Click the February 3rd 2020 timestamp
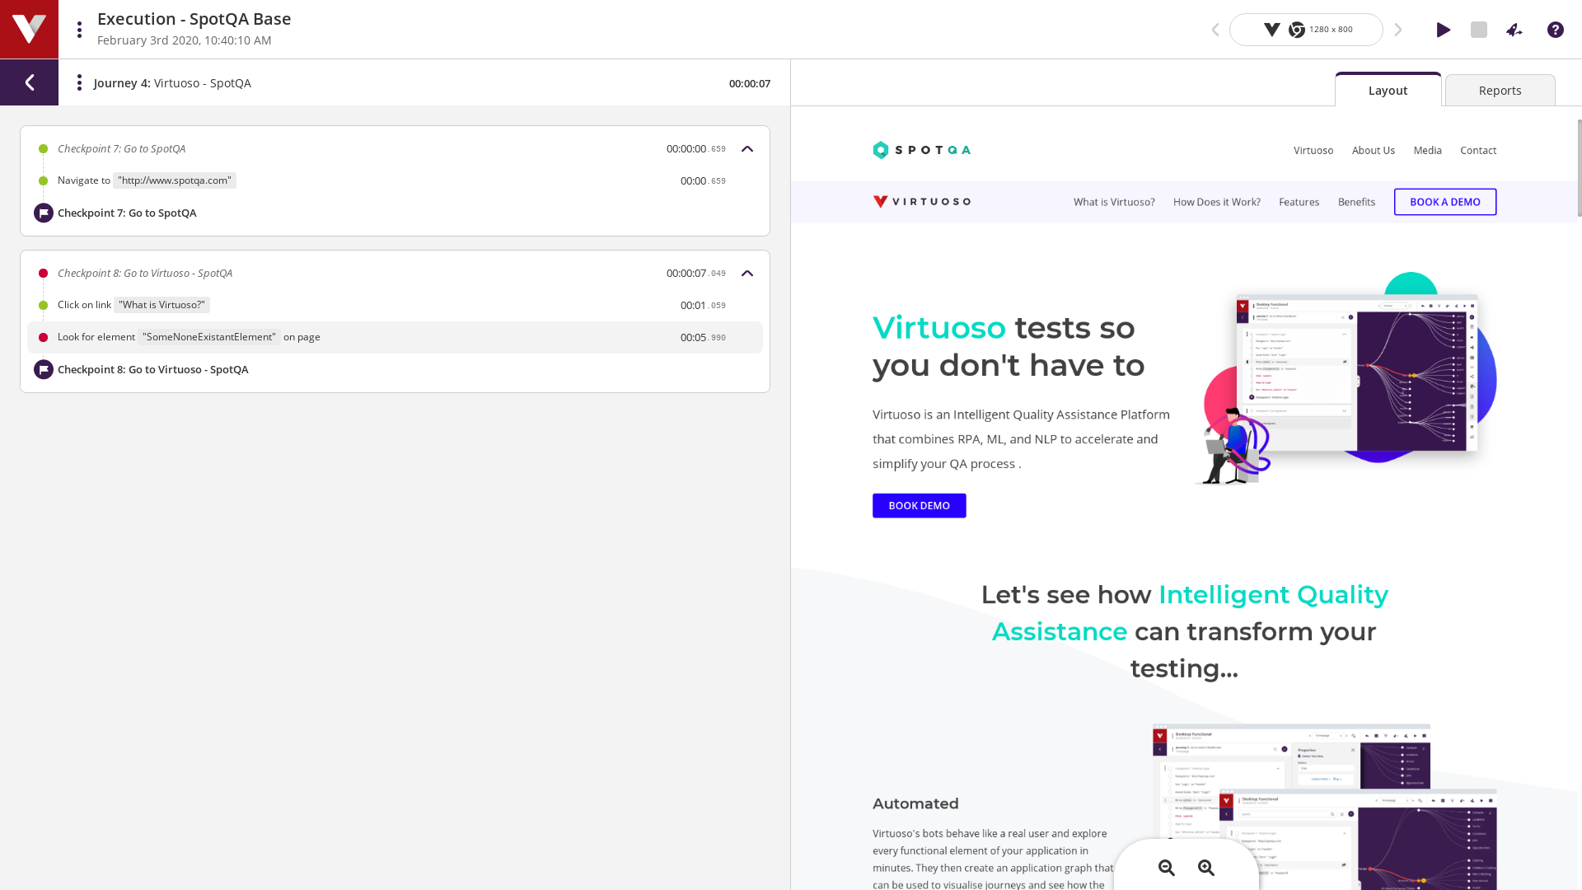The height and width of the screenshot is (890, 1582). pos(184,40)
